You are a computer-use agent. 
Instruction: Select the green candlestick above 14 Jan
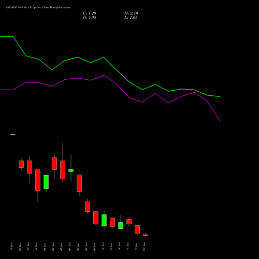[x=121, y=225]
